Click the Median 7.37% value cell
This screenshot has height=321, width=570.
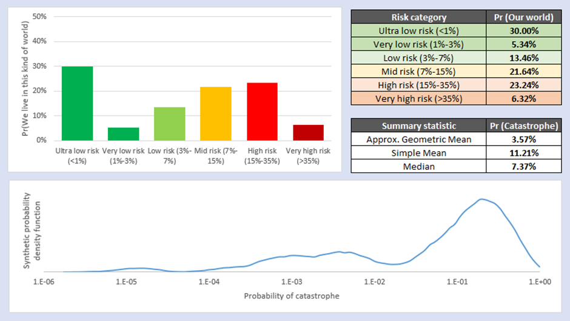[523, 166]
